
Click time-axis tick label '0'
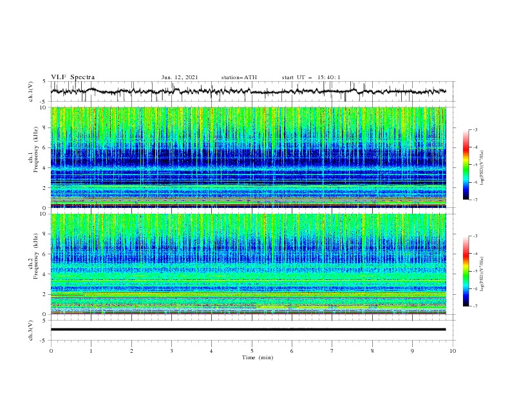(51, 351)
